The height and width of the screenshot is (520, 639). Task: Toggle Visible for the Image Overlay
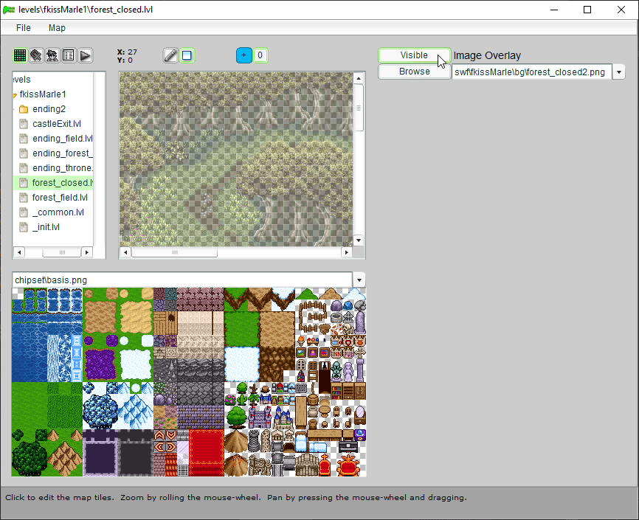tap(414, 55)
